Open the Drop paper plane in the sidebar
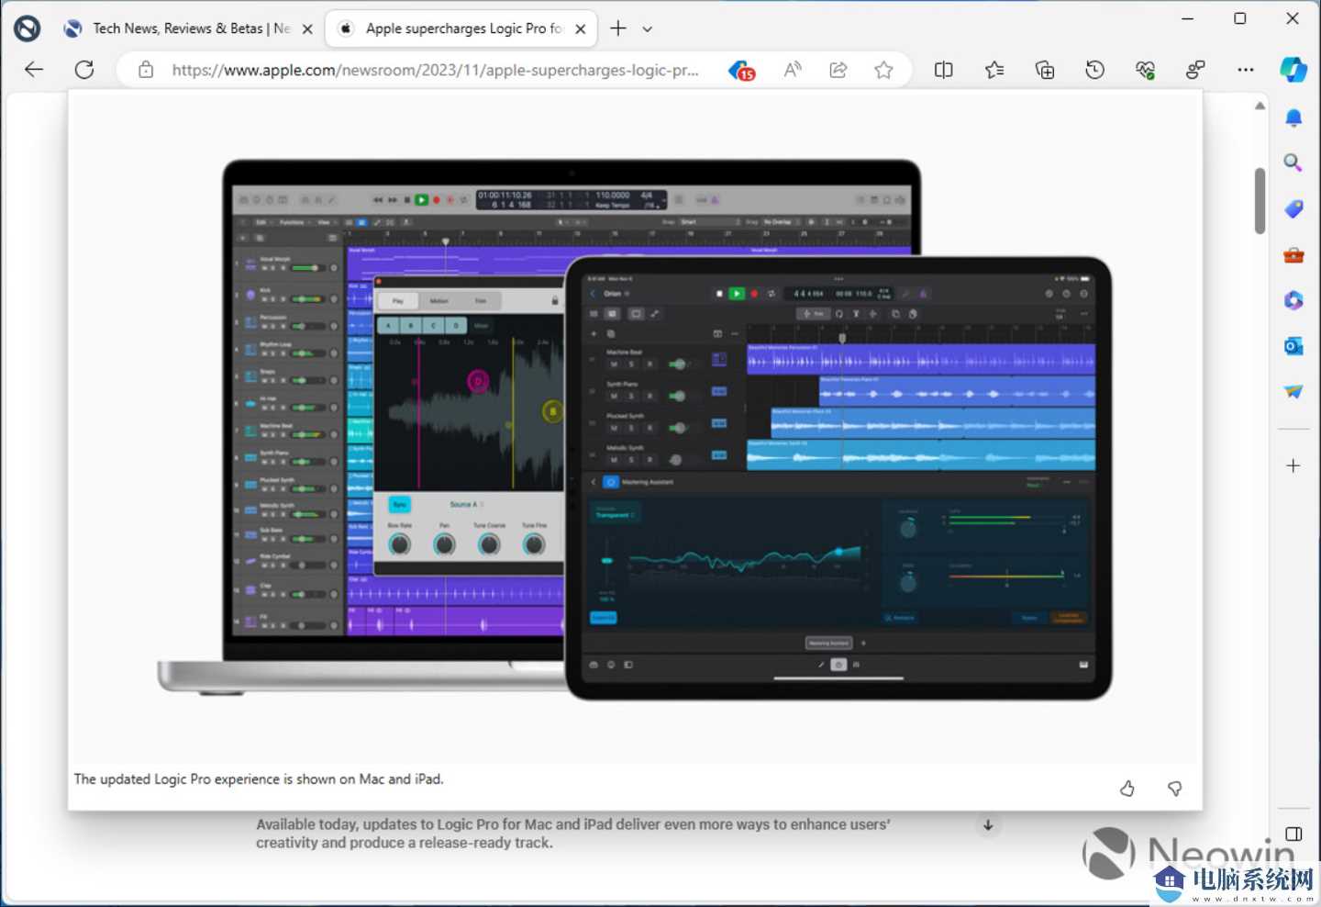Viewport: 1321px width, 907px height. point(1293,392)
